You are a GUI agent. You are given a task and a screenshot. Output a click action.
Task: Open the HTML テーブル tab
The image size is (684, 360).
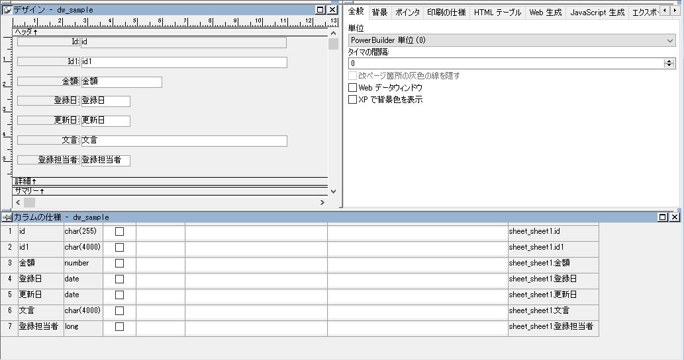pyautogui.click(x=498, y=13)
